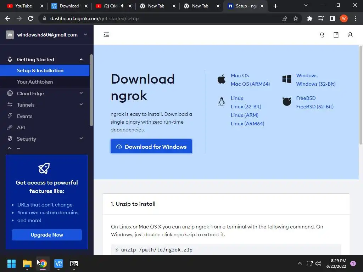This screenshot has width=363, height=272.
Task: Open Chrome three-dot menu
Action: [355, 18]
